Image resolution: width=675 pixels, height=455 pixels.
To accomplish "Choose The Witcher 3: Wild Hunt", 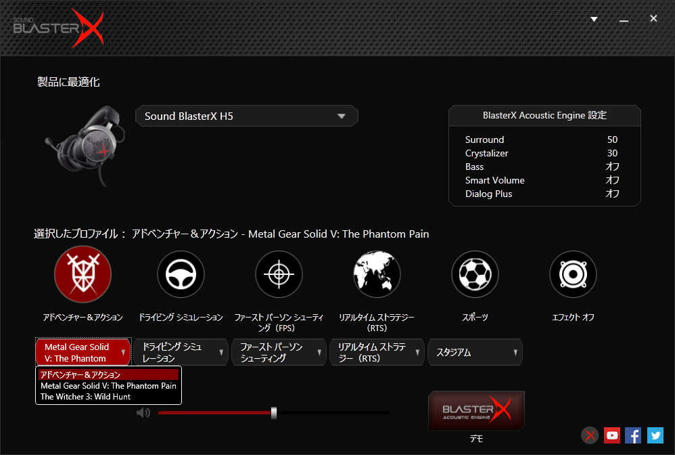I will click(108, 396).
